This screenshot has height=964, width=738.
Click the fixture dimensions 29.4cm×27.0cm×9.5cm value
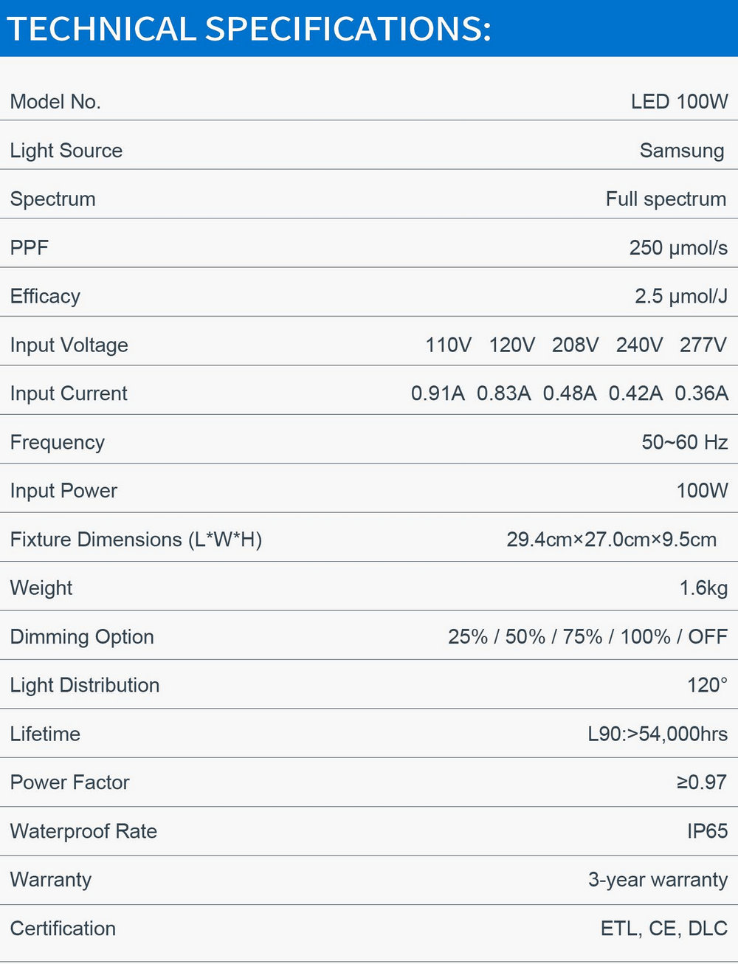(611, 540)
